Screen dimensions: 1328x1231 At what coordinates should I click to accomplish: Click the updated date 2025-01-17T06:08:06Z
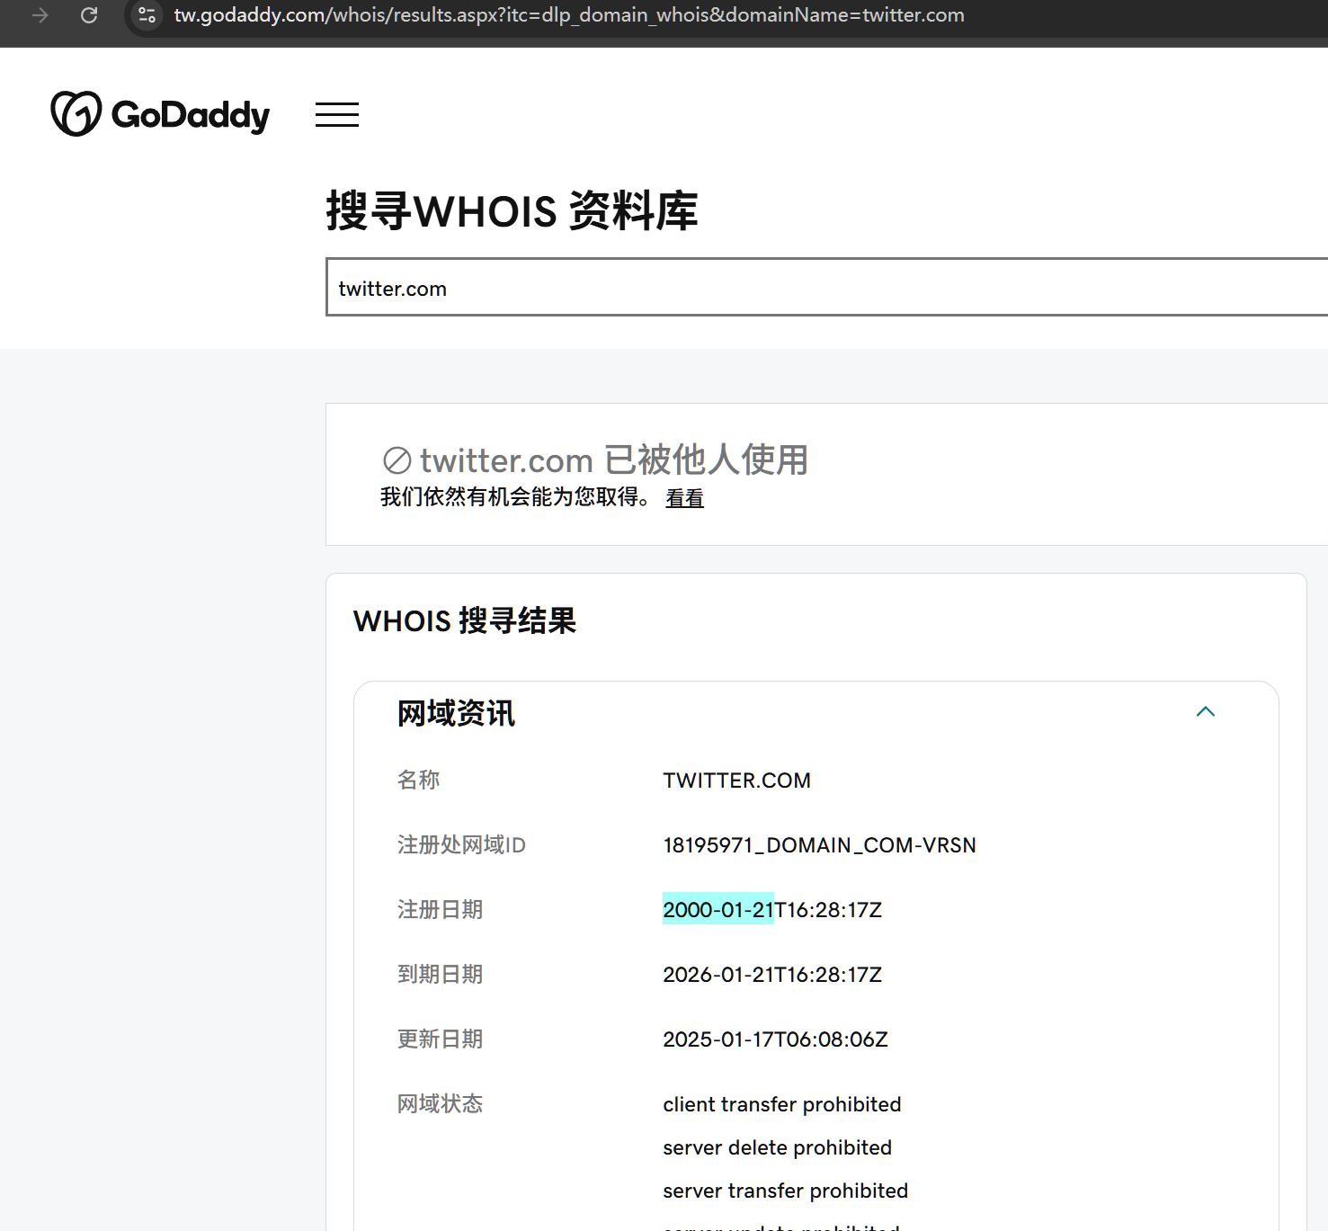pyautogui.click(x=775, y=1039)
